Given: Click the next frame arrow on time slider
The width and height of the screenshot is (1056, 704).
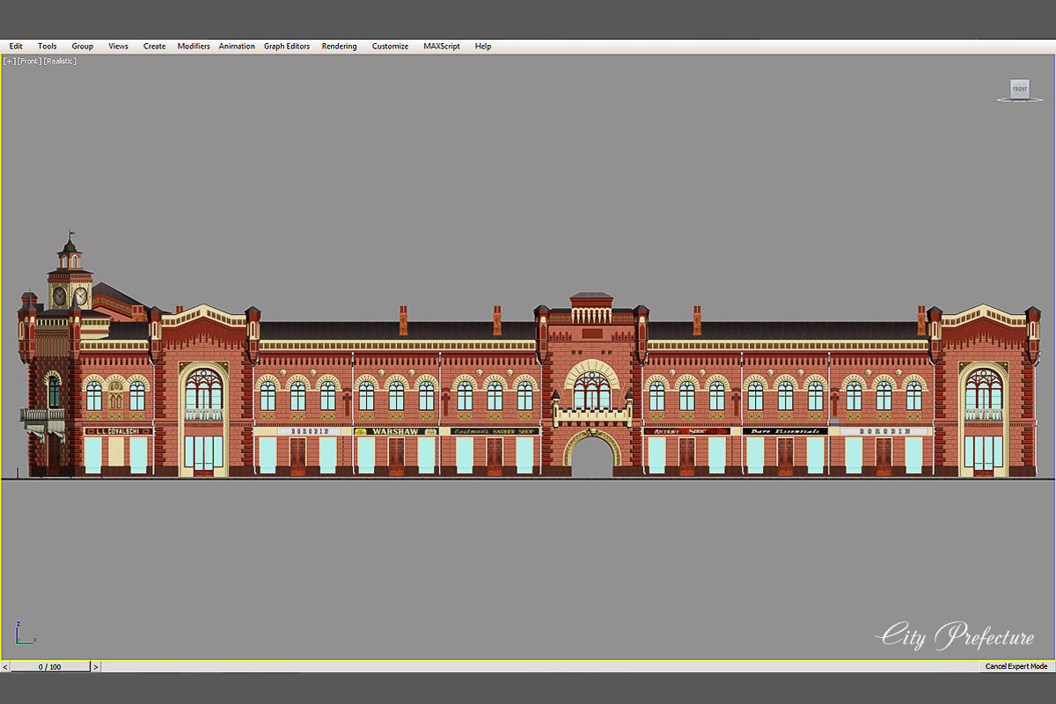Looking at the screenshot, I should coord(95,667).
